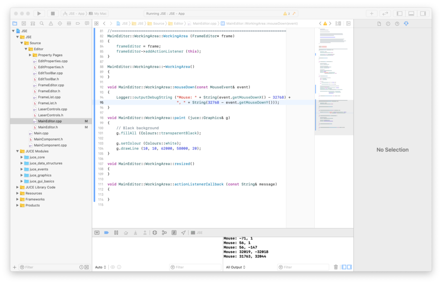Click the Debug Memory Graph icon
Image resolution: width=442 pixels, height=284 pixels.
click(x=164, y=233)
